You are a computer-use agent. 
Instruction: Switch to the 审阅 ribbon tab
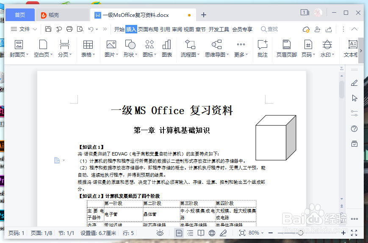tap(177, 29)
